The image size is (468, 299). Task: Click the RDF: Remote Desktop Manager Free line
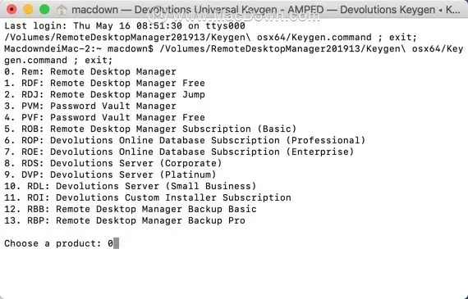[x=104, y=83]
